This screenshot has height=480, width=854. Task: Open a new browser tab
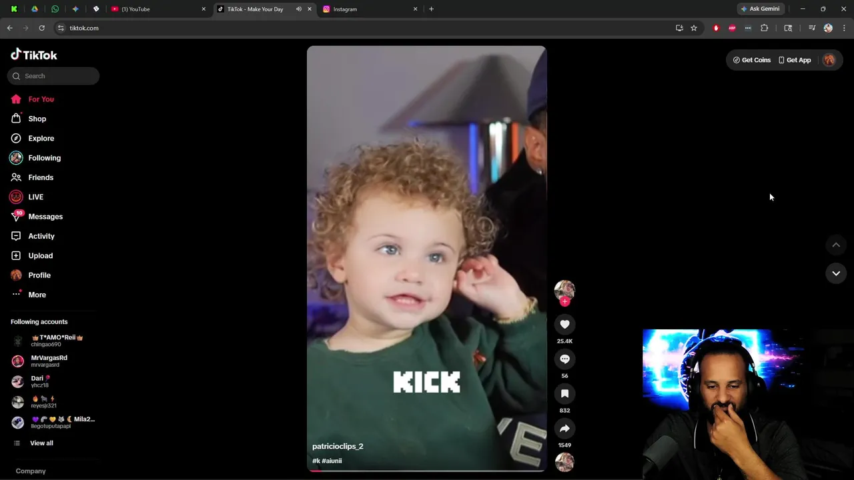pos(432,9)
